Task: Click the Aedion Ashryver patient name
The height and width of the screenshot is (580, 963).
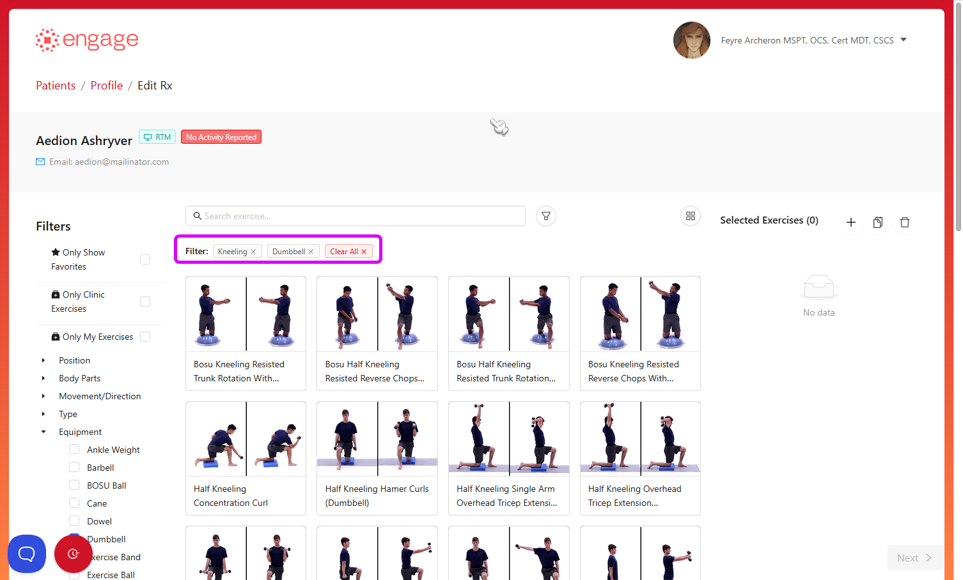Action: click(x=84, y=141)
